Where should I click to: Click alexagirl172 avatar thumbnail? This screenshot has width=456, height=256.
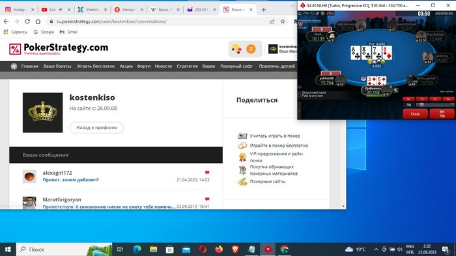[29, 177]
